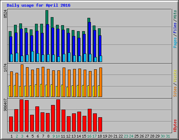
Task: Click the tallest green Hits bar for day 8
Action: tap(47, 17)
